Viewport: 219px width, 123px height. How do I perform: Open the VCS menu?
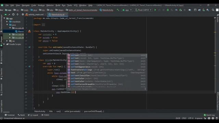(76, 5)
